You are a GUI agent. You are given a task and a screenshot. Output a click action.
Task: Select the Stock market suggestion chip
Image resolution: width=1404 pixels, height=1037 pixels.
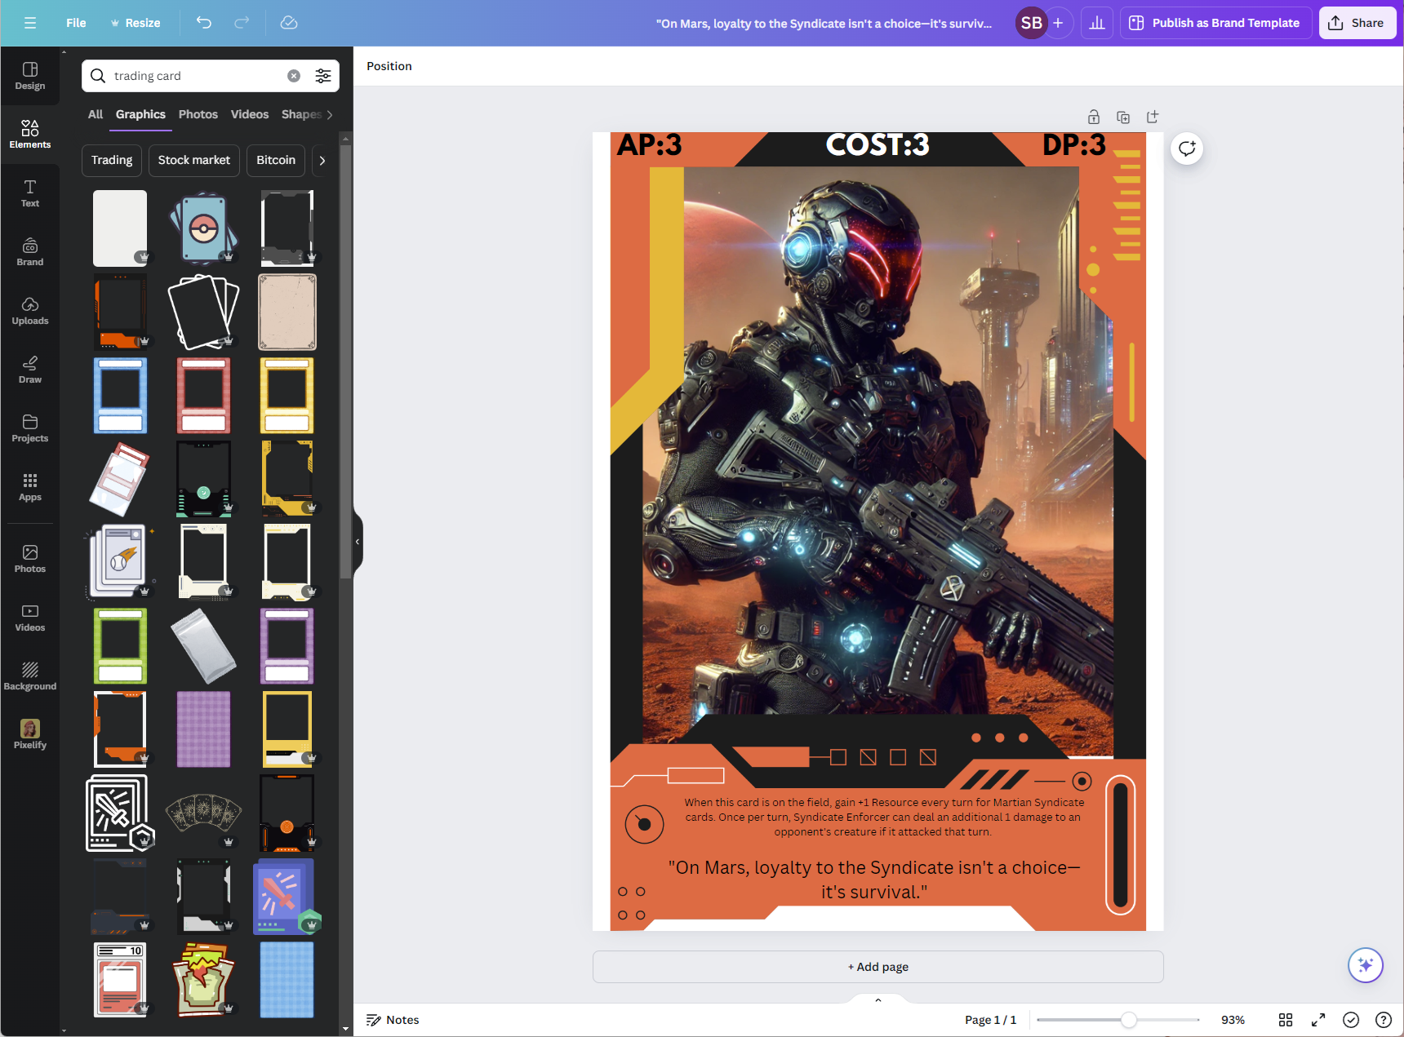(194, 160)
